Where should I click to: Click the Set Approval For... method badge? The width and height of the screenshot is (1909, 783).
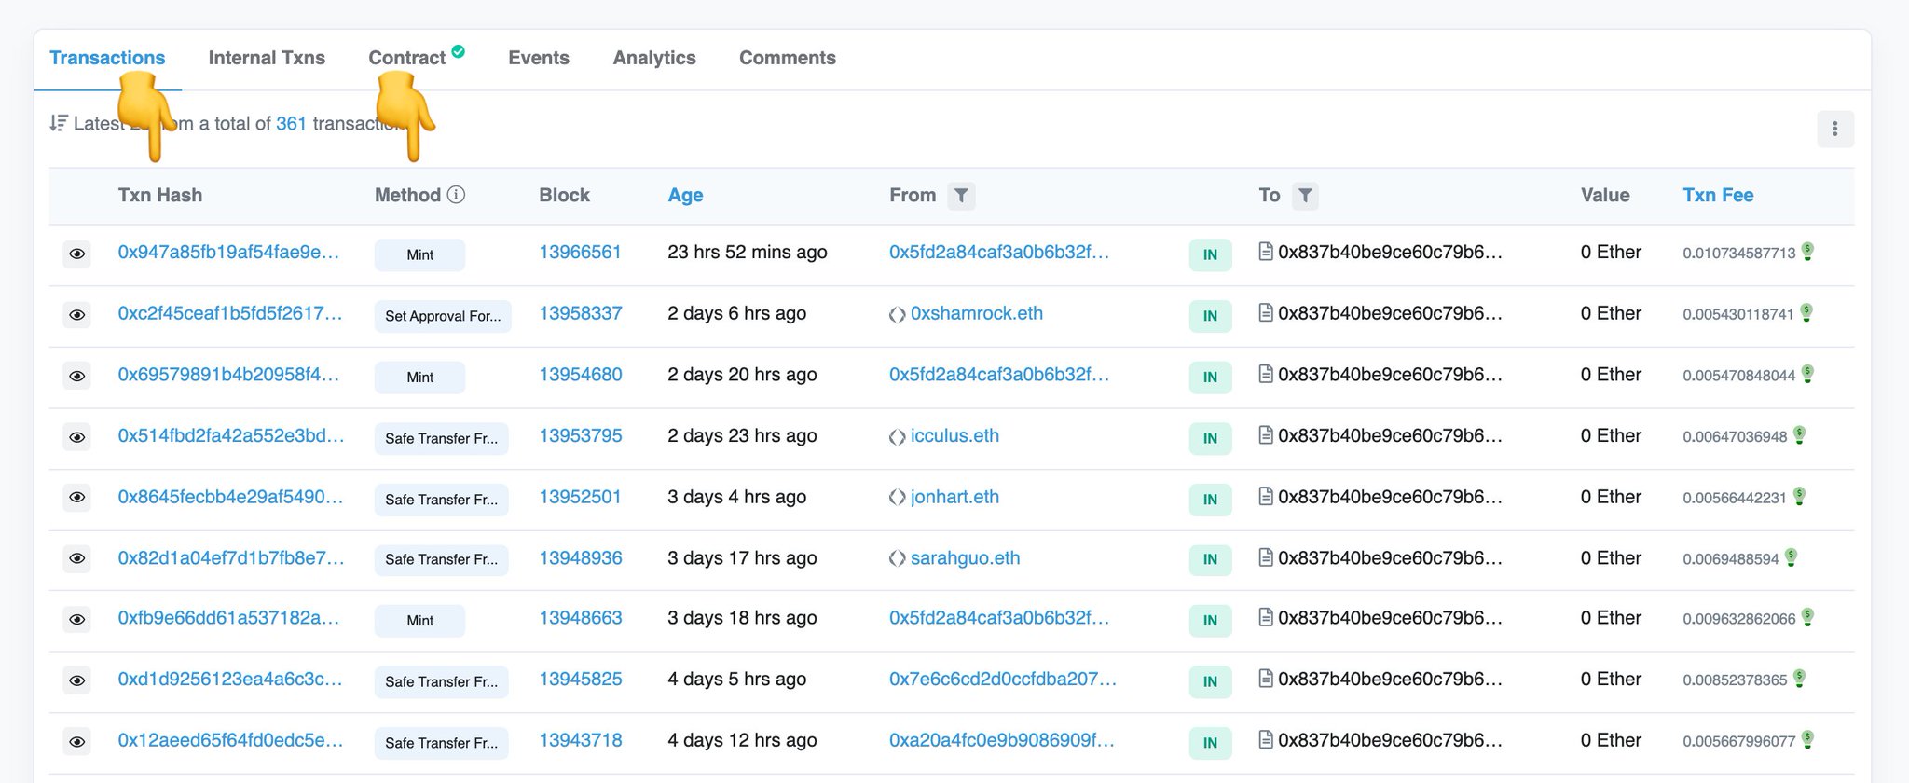pos(443,316)
